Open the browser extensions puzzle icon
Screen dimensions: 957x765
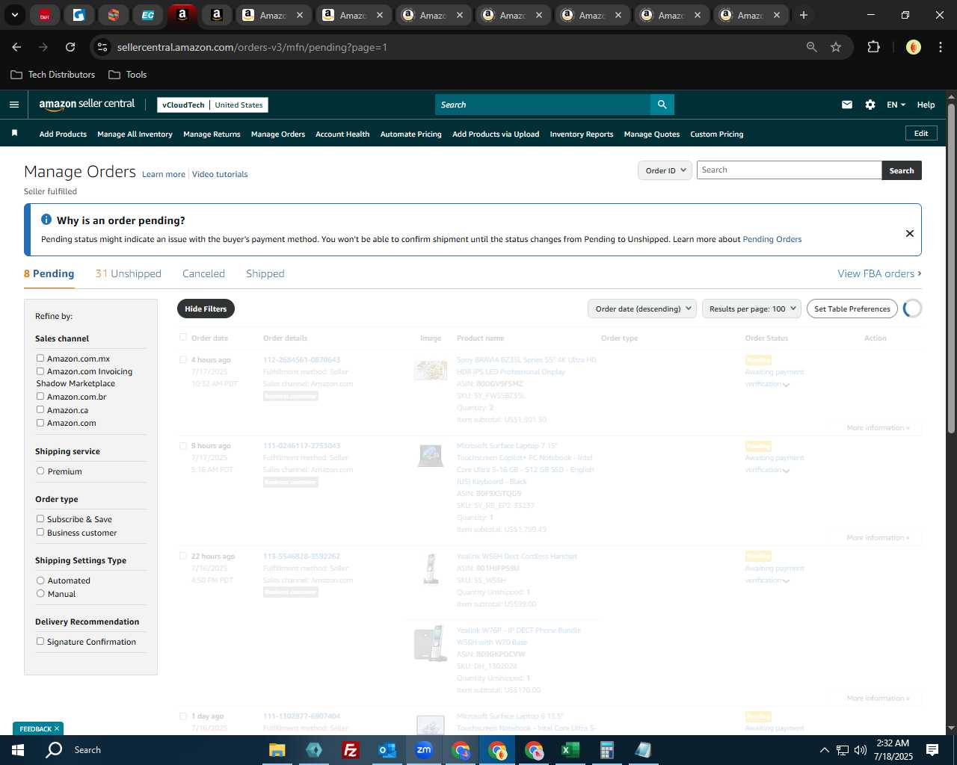873,47
